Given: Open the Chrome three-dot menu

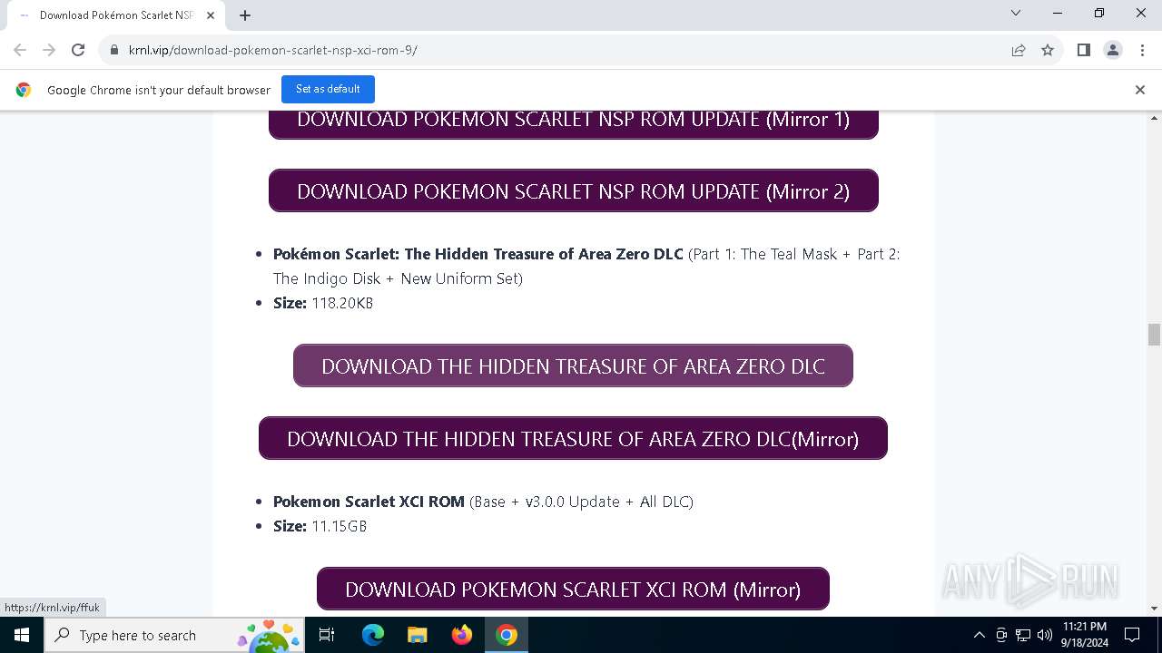Looking at the screenshot, I should [1142, 50].
